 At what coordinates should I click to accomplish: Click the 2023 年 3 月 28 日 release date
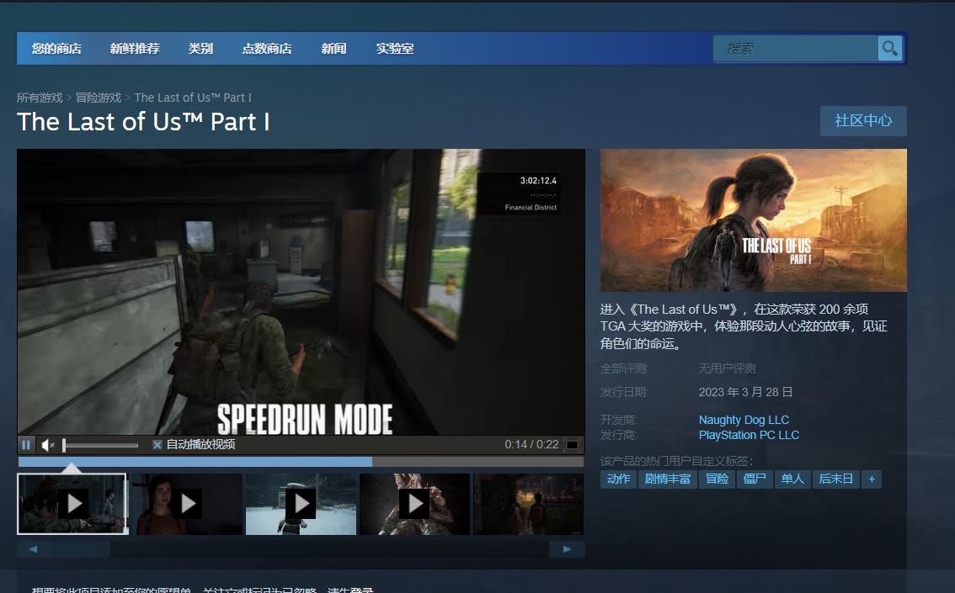point(745,392)
